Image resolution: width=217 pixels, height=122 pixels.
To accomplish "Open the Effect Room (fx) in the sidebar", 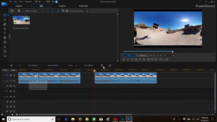I will 5,20.
